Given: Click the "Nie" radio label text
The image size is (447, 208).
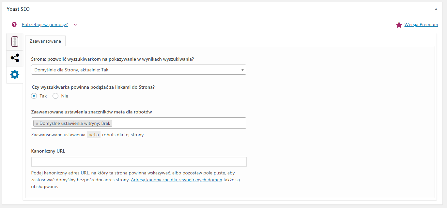Looking at the screenshot, I should pos(65,96).
